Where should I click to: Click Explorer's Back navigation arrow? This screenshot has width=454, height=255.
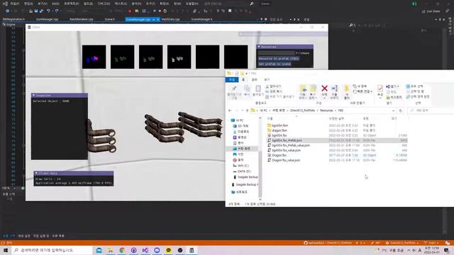coord(230,110)
